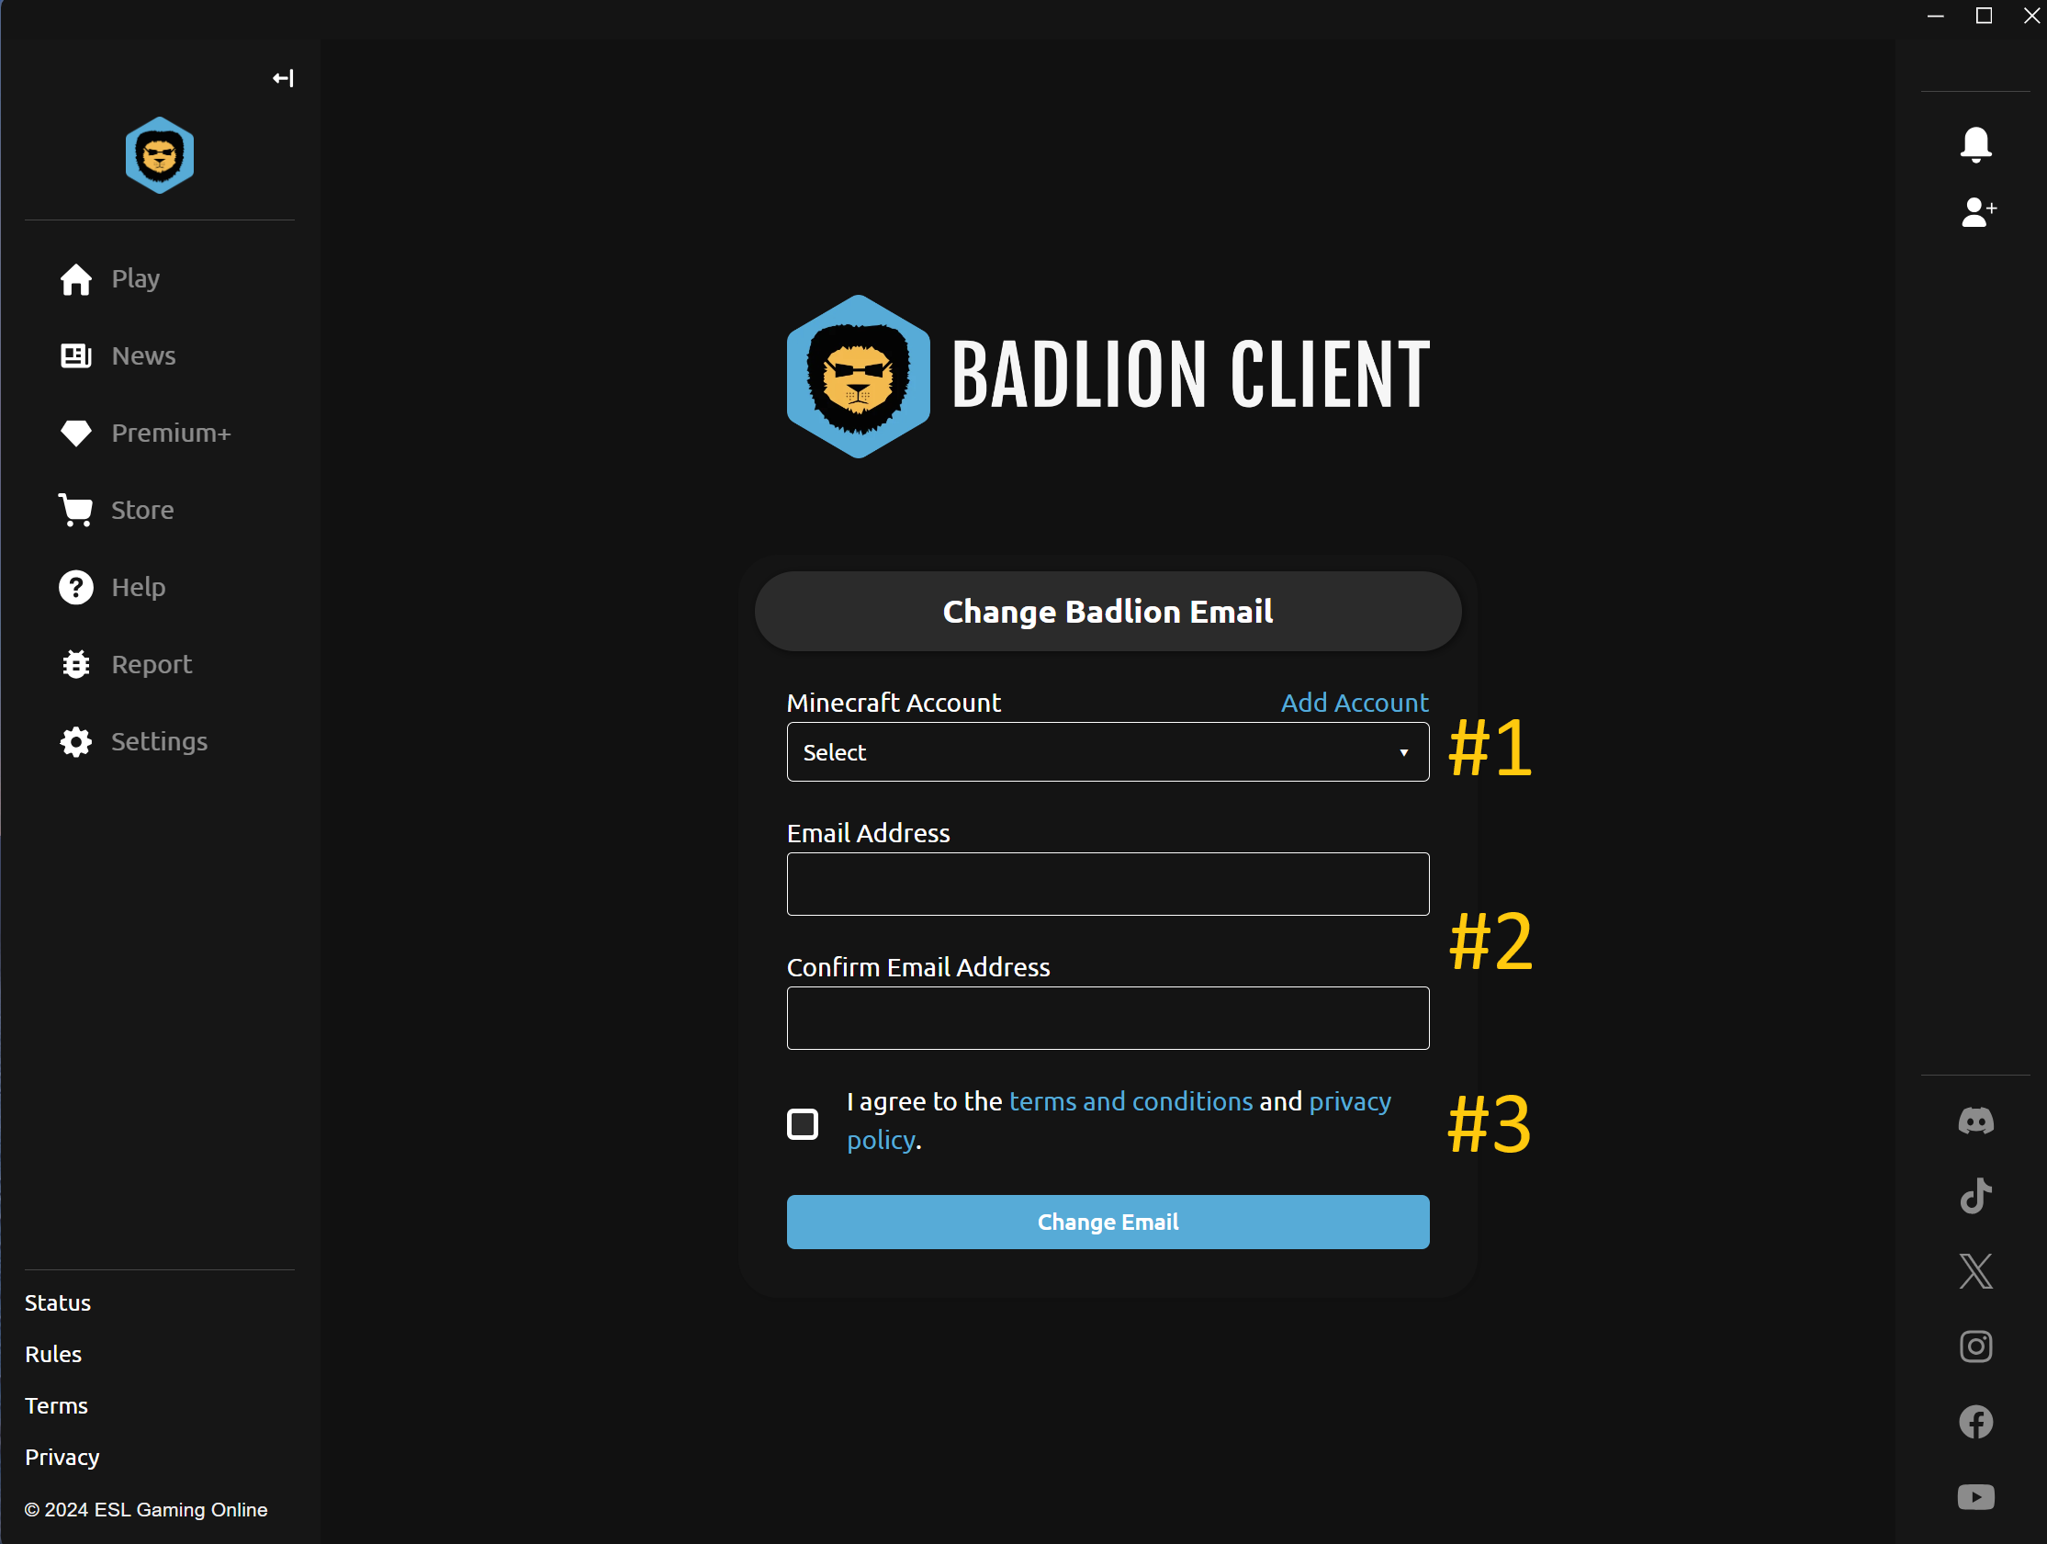Image resolution: width=2047 pixels, height=1544 pixels.
Task: Open Badlion Discord link icon
Action: coord(1975,1121)
